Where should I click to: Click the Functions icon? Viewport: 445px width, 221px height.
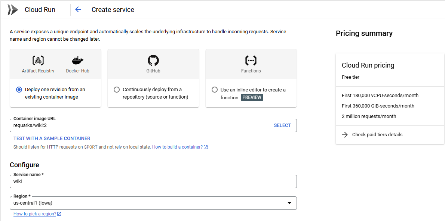[x=251, y=60]
